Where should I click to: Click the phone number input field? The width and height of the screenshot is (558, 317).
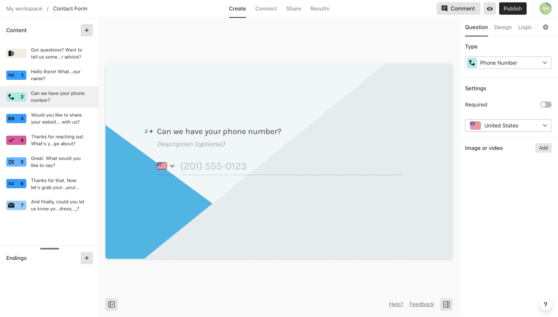tap(290, 165)
